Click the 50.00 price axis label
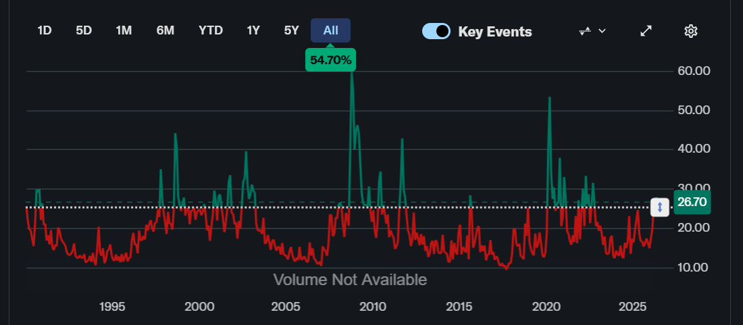The height and width of the screenshot is (325, 743). click(x=694, y=110)
